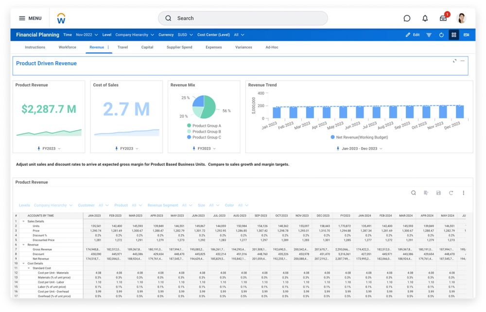Click the Edit button
The height and width of the screenshot is (312, 486).
coord(413,35)
